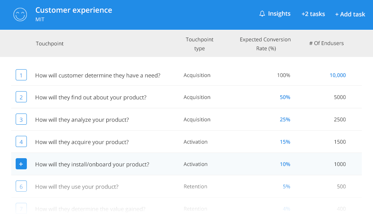
Task: Open Retention type for use product row
Action: (195, 186)
